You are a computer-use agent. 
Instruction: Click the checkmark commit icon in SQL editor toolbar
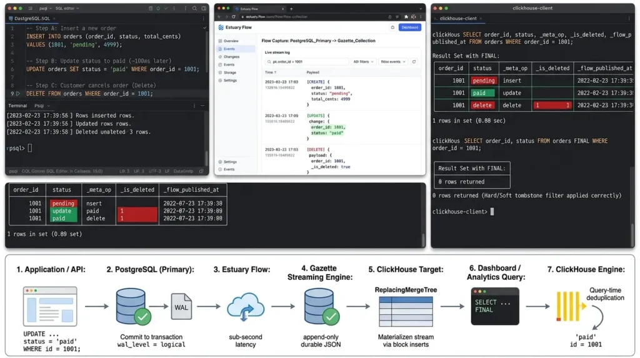tap(166, 8)
